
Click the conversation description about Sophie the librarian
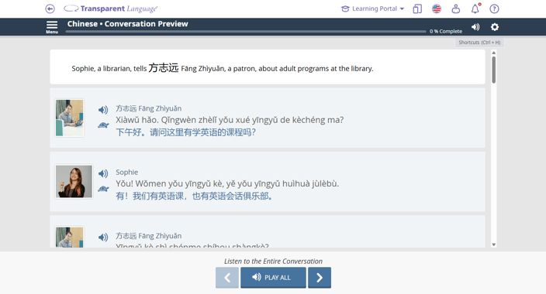[222, 68]
